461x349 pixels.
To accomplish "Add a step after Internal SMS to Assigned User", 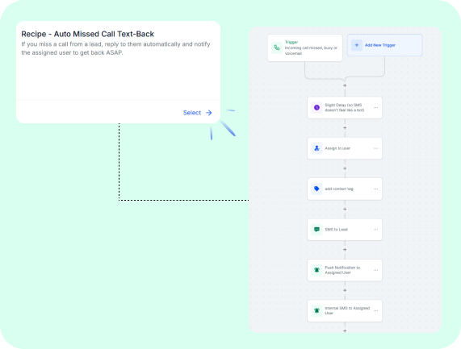I will 345,330.
